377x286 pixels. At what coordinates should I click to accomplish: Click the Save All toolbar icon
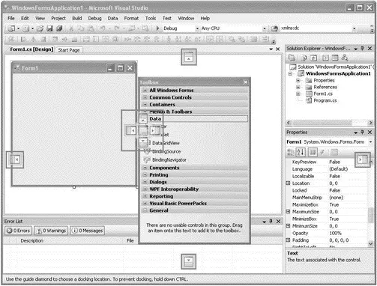(59, 28)
